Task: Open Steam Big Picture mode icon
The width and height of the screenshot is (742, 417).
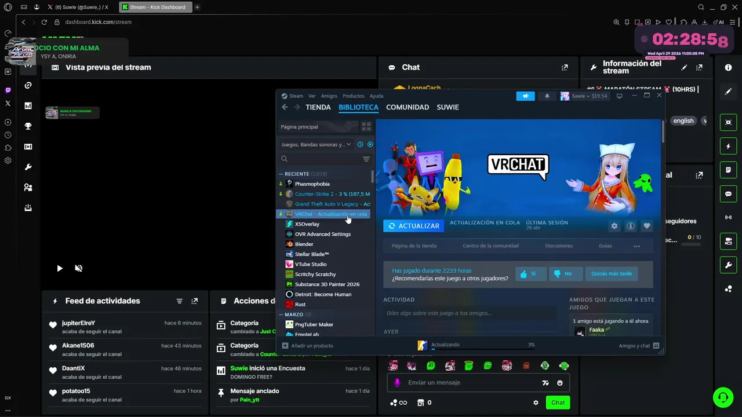Action: (619, 96)
